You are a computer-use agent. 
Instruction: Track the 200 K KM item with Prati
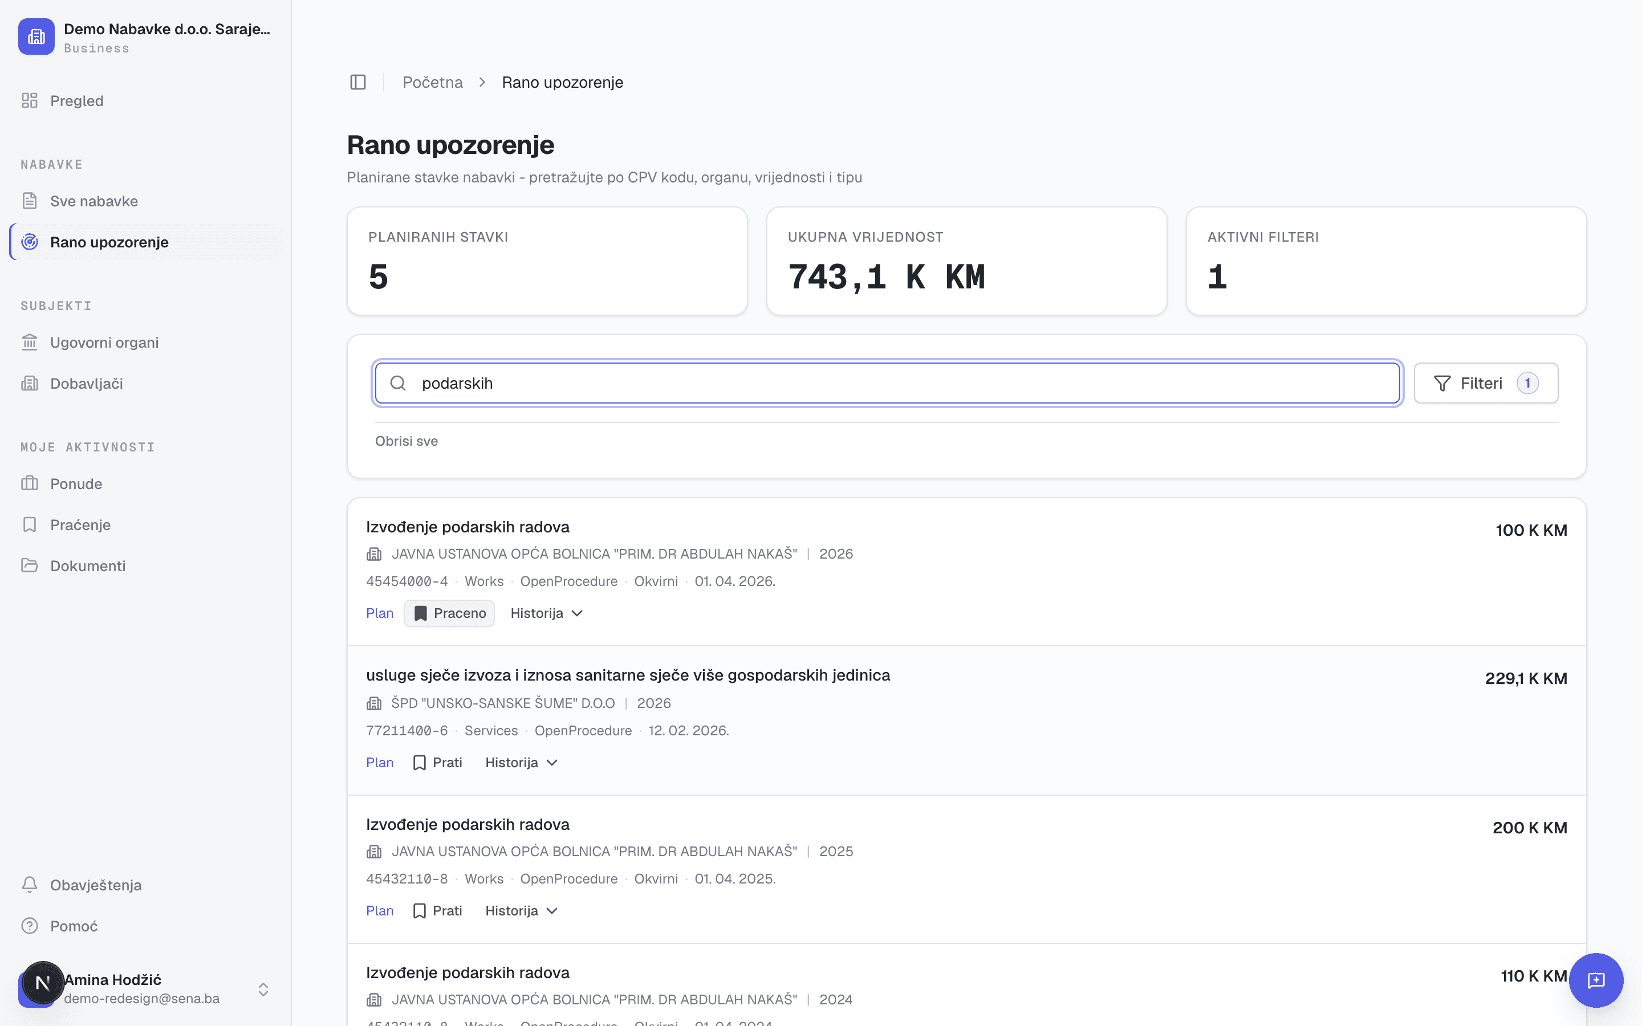[x=438, y=911]
